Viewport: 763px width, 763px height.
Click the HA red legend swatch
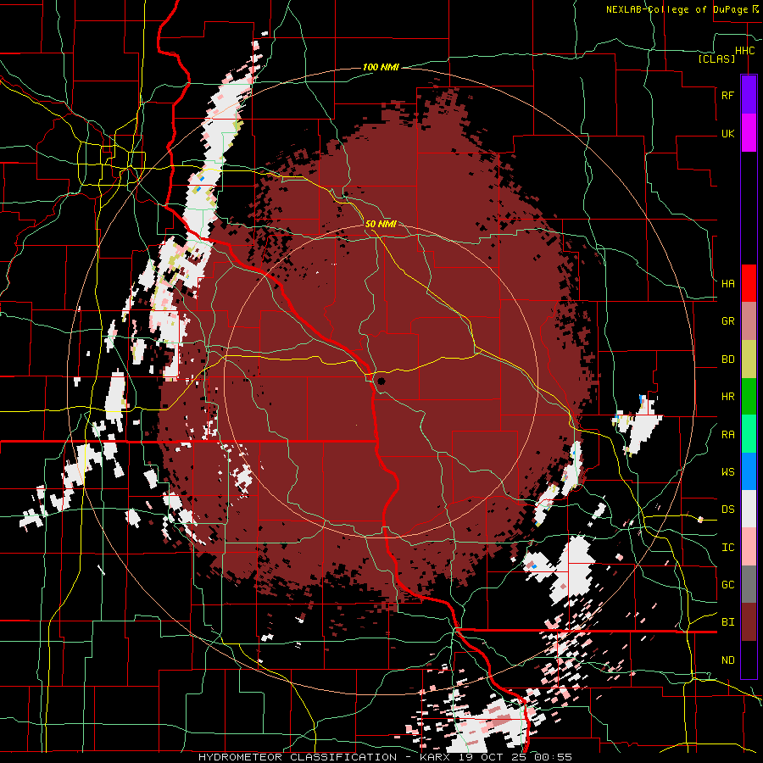749,283
